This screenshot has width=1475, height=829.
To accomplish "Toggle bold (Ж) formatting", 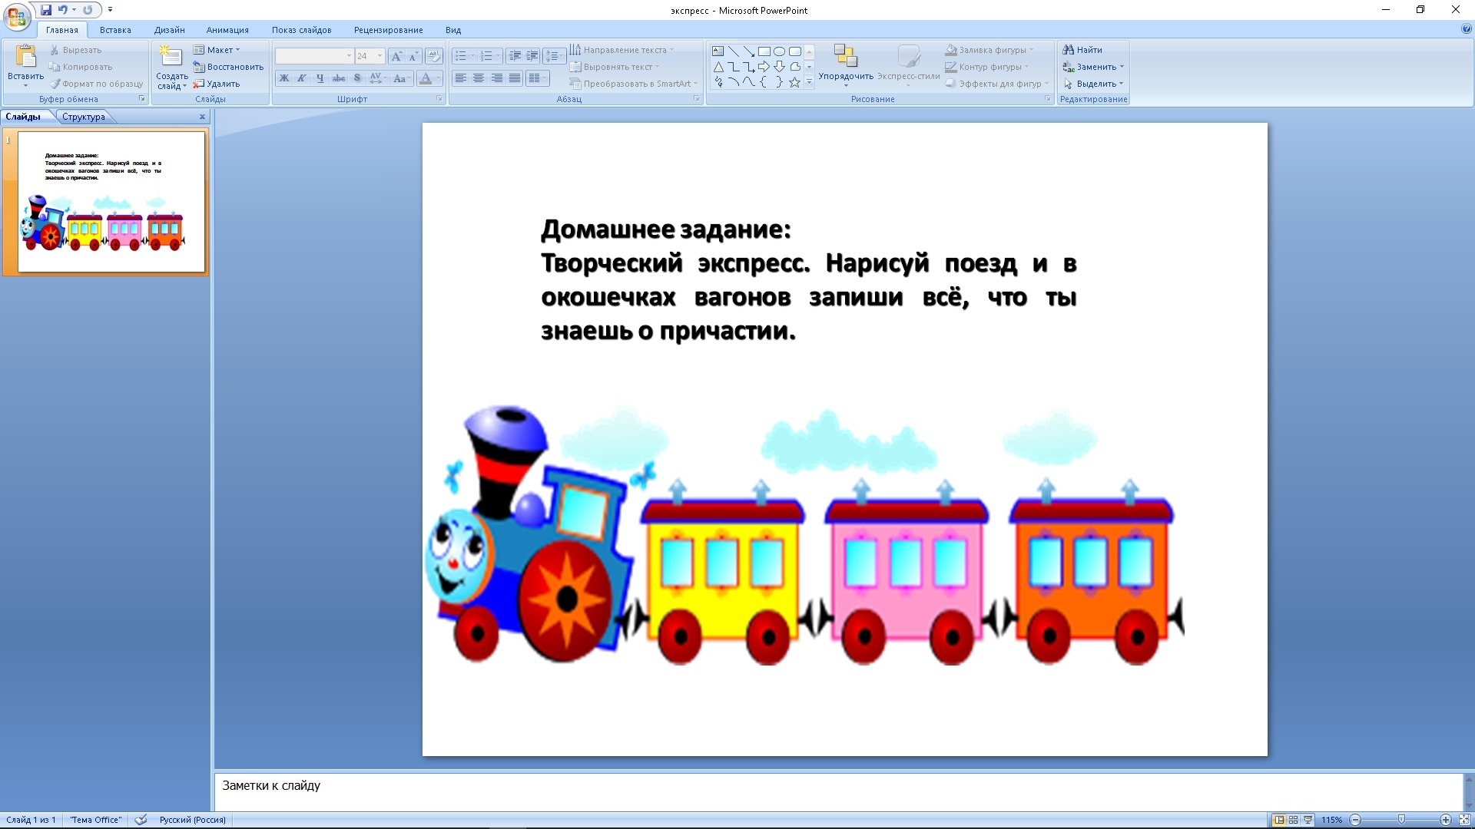I will coord(284,78).
